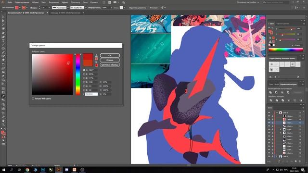
Task: Open the Эффект menu
Action: [65, 2]
